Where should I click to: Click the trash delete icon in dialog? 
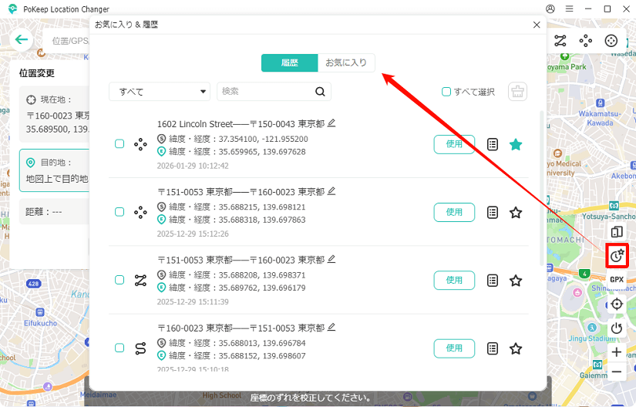click(x=517, y=92)
